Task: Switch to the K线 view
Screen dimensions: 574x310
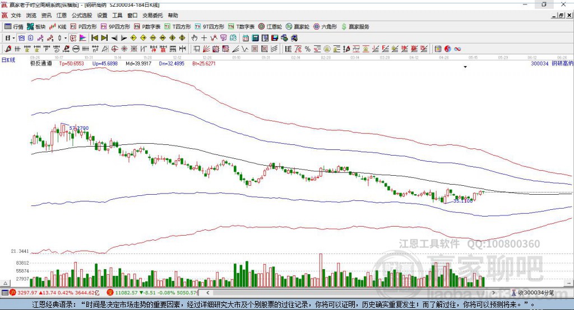Action: tap(58, 27)
